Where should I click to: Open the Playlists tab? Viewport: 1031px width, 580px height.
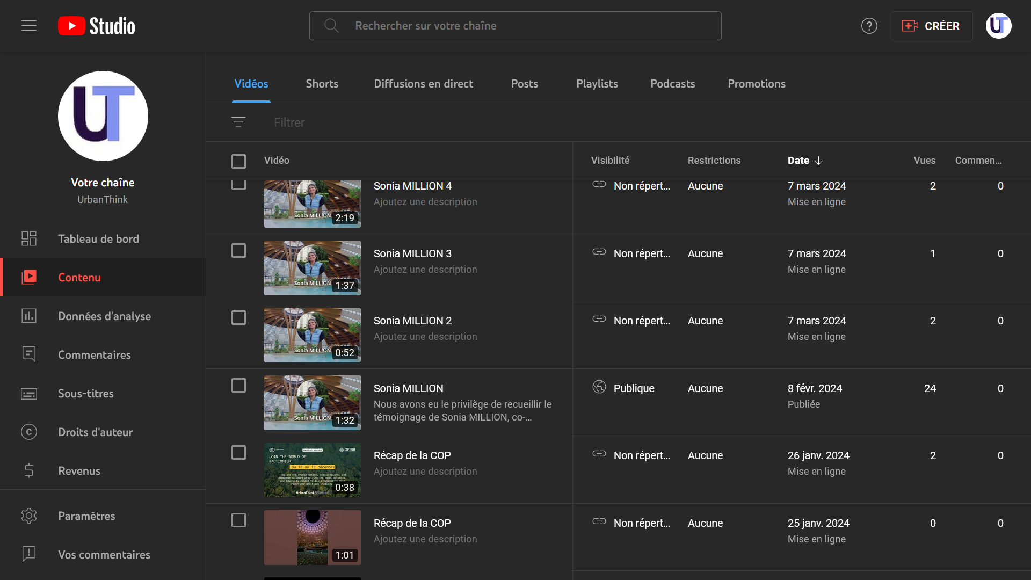[x=597, y=84]
